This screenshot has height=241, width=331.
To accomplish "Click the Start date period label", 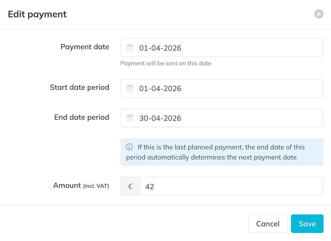I will click(x=79, y=87).
